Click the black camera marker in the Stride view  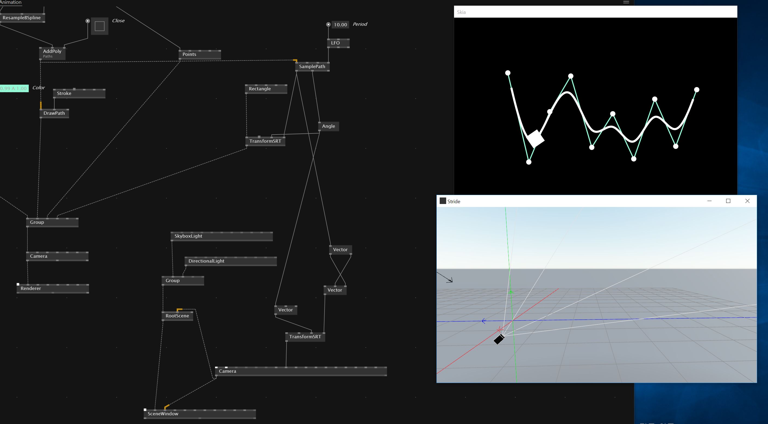499,339
